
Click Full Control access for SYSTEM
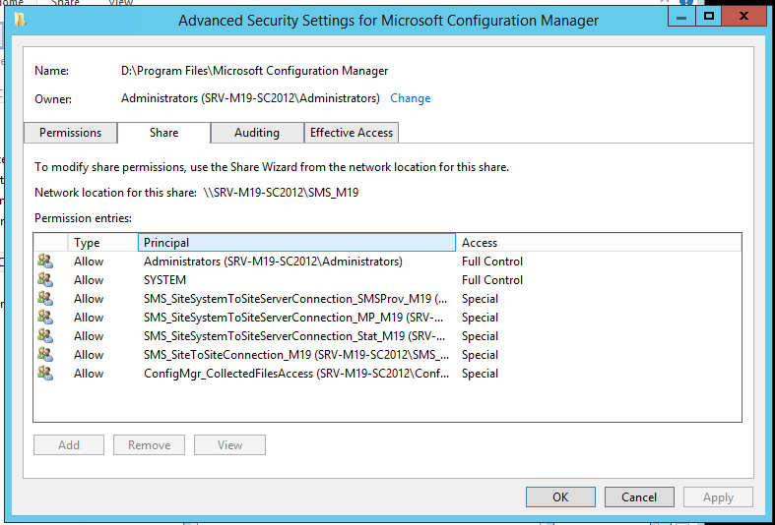coord(492,280)
